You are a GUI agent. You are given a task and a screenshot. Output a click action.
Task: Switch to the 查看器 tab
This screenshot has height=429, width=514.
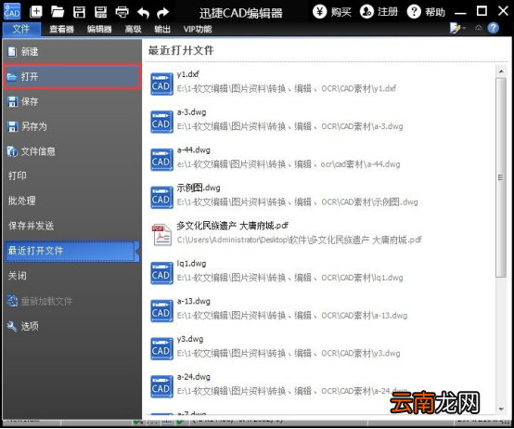(x=61, y=29)
